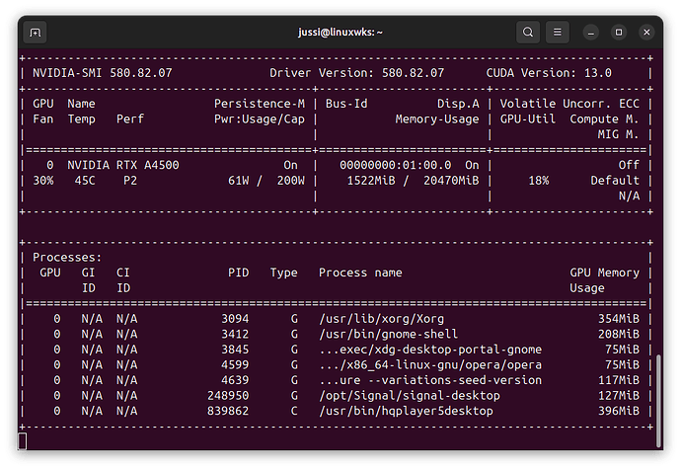
Task: Click the /usr/lib/xorg/Xorg process name
Action: 381,319
